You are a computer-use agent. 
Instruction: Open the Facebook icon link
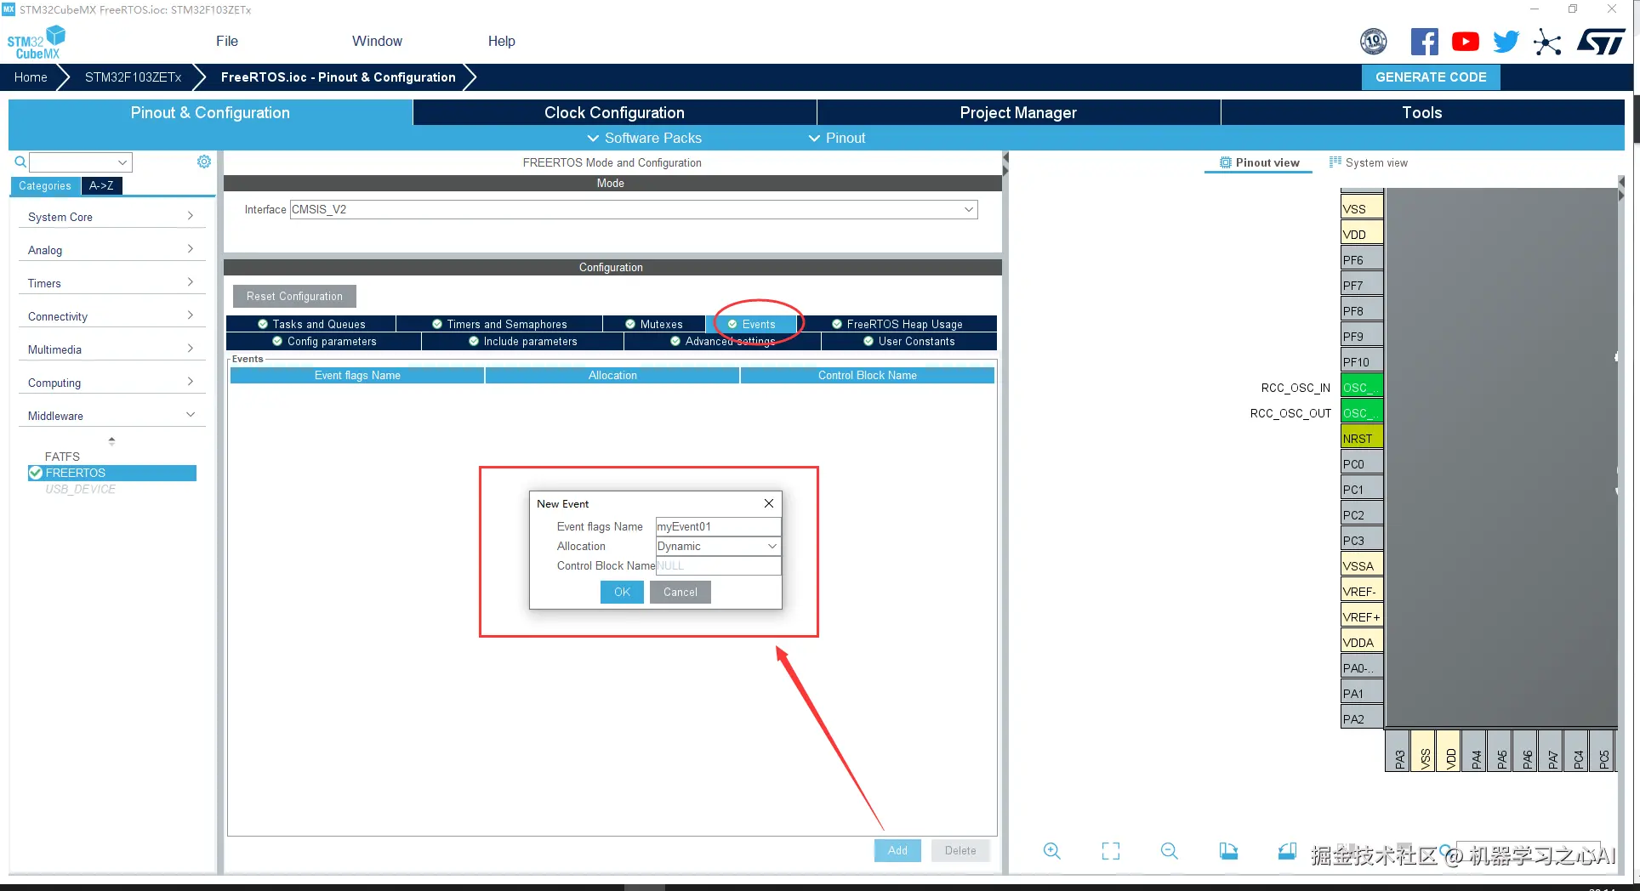(1425, 42)
